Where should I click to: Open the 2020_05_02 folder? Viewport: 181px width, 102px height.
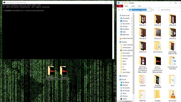tap(158, 33)
